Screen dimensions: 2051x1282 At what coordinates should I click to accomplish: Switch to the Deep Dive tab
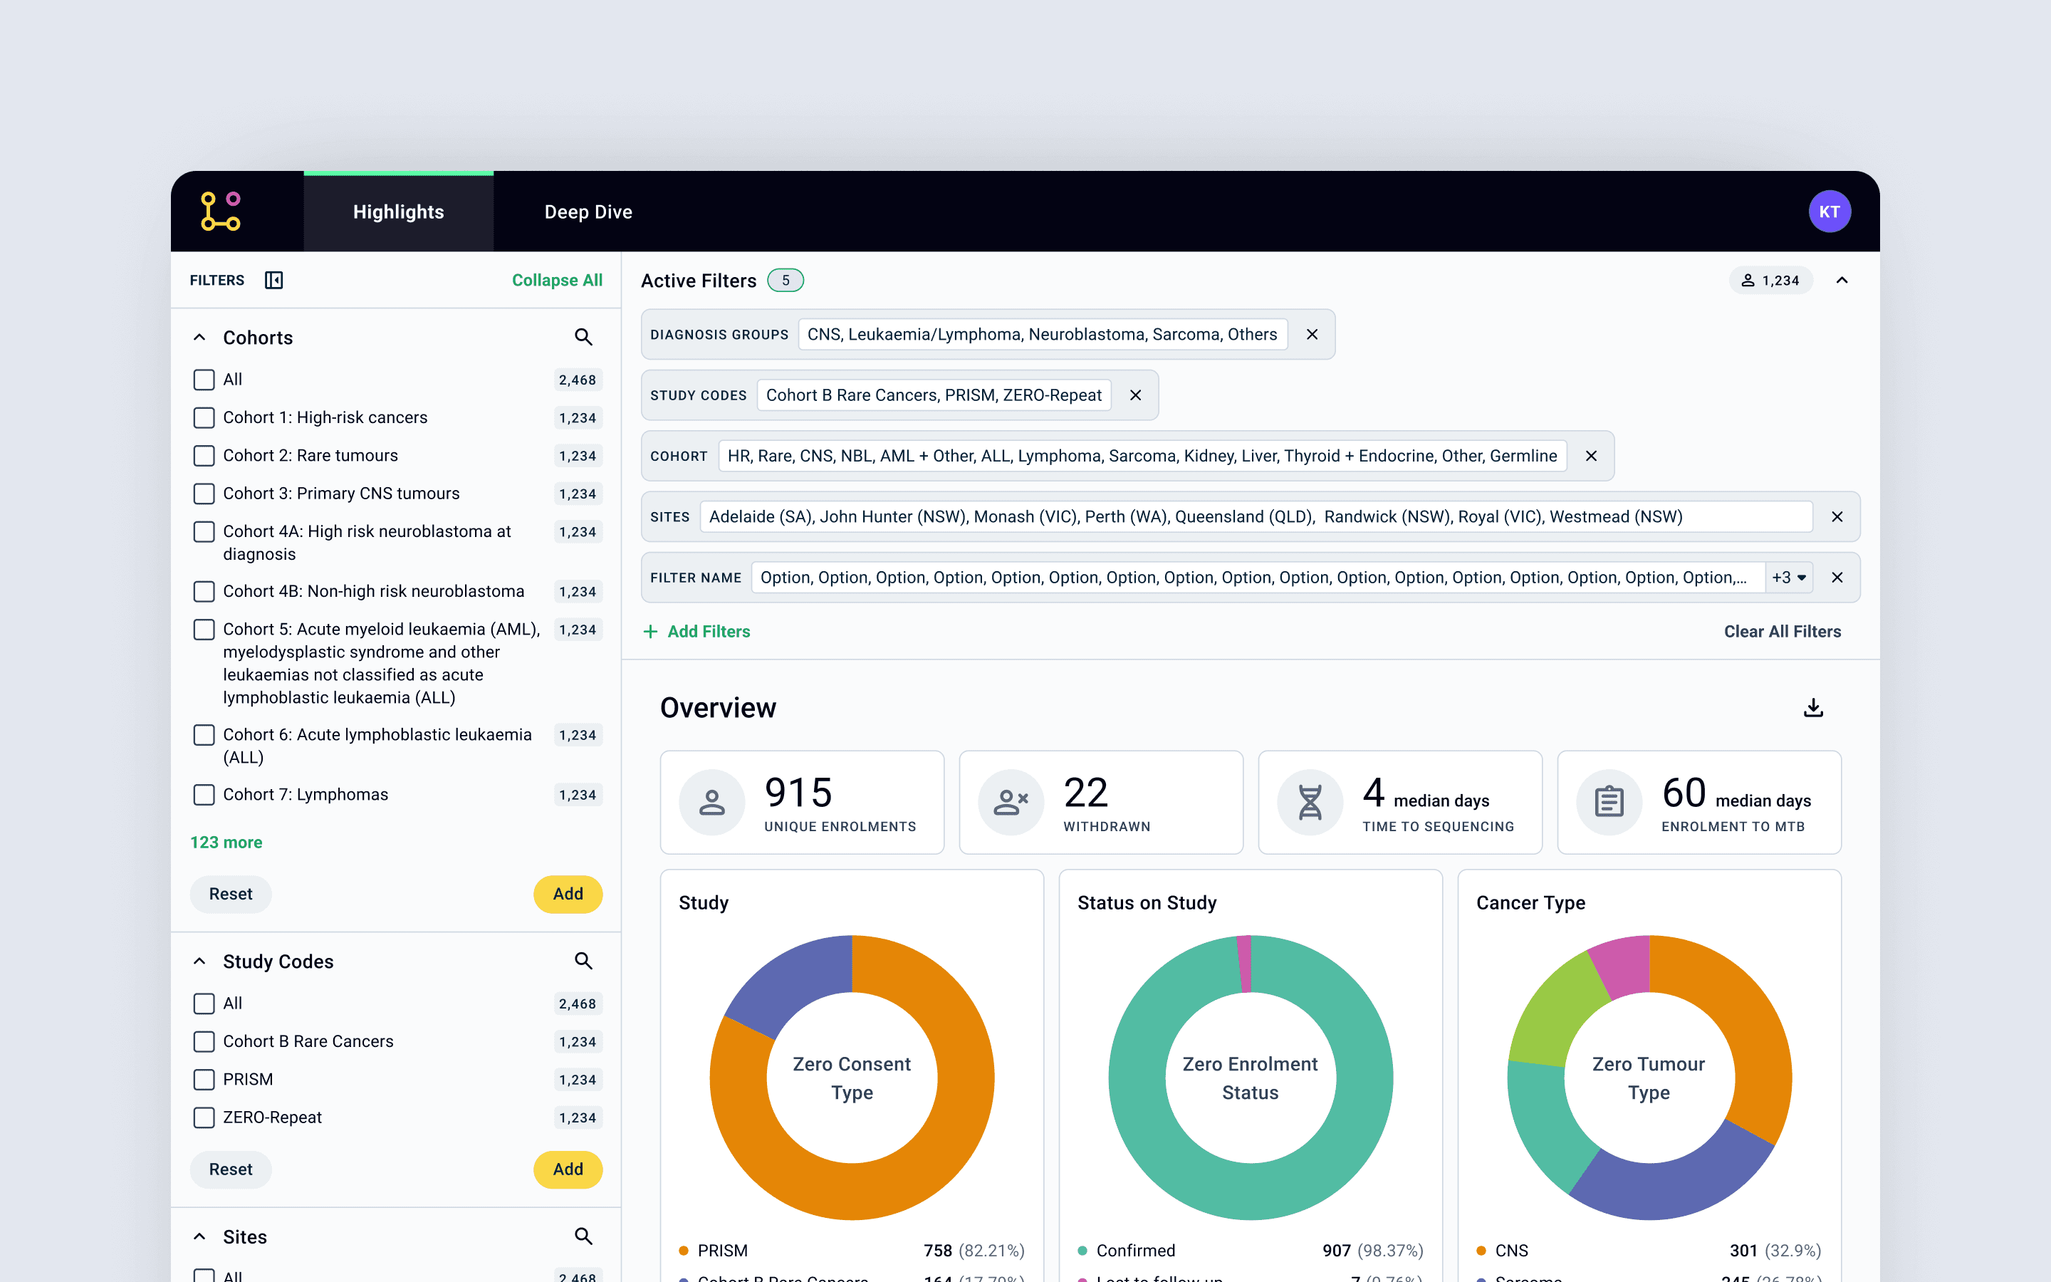(x=588, y=212)
